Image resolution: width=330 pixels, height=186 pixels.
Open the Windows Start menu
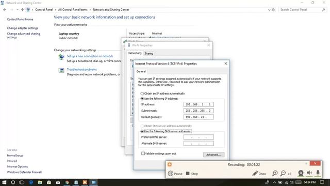4,182
